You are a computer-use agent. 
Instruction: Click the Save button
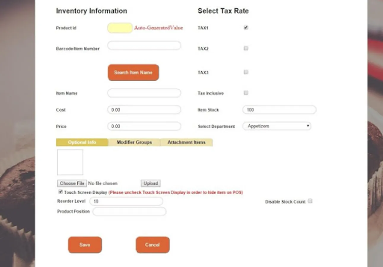(85, 245)
